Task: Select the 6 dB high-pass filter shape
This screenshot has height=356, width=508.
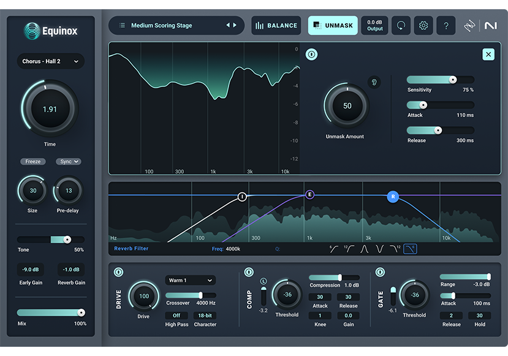Action: 334,249
